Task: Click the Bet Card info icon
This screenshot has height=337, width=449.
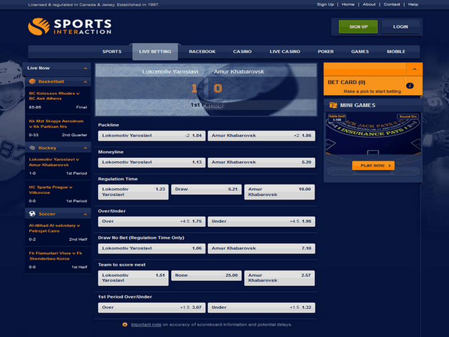Action: (x=410, y=85)
